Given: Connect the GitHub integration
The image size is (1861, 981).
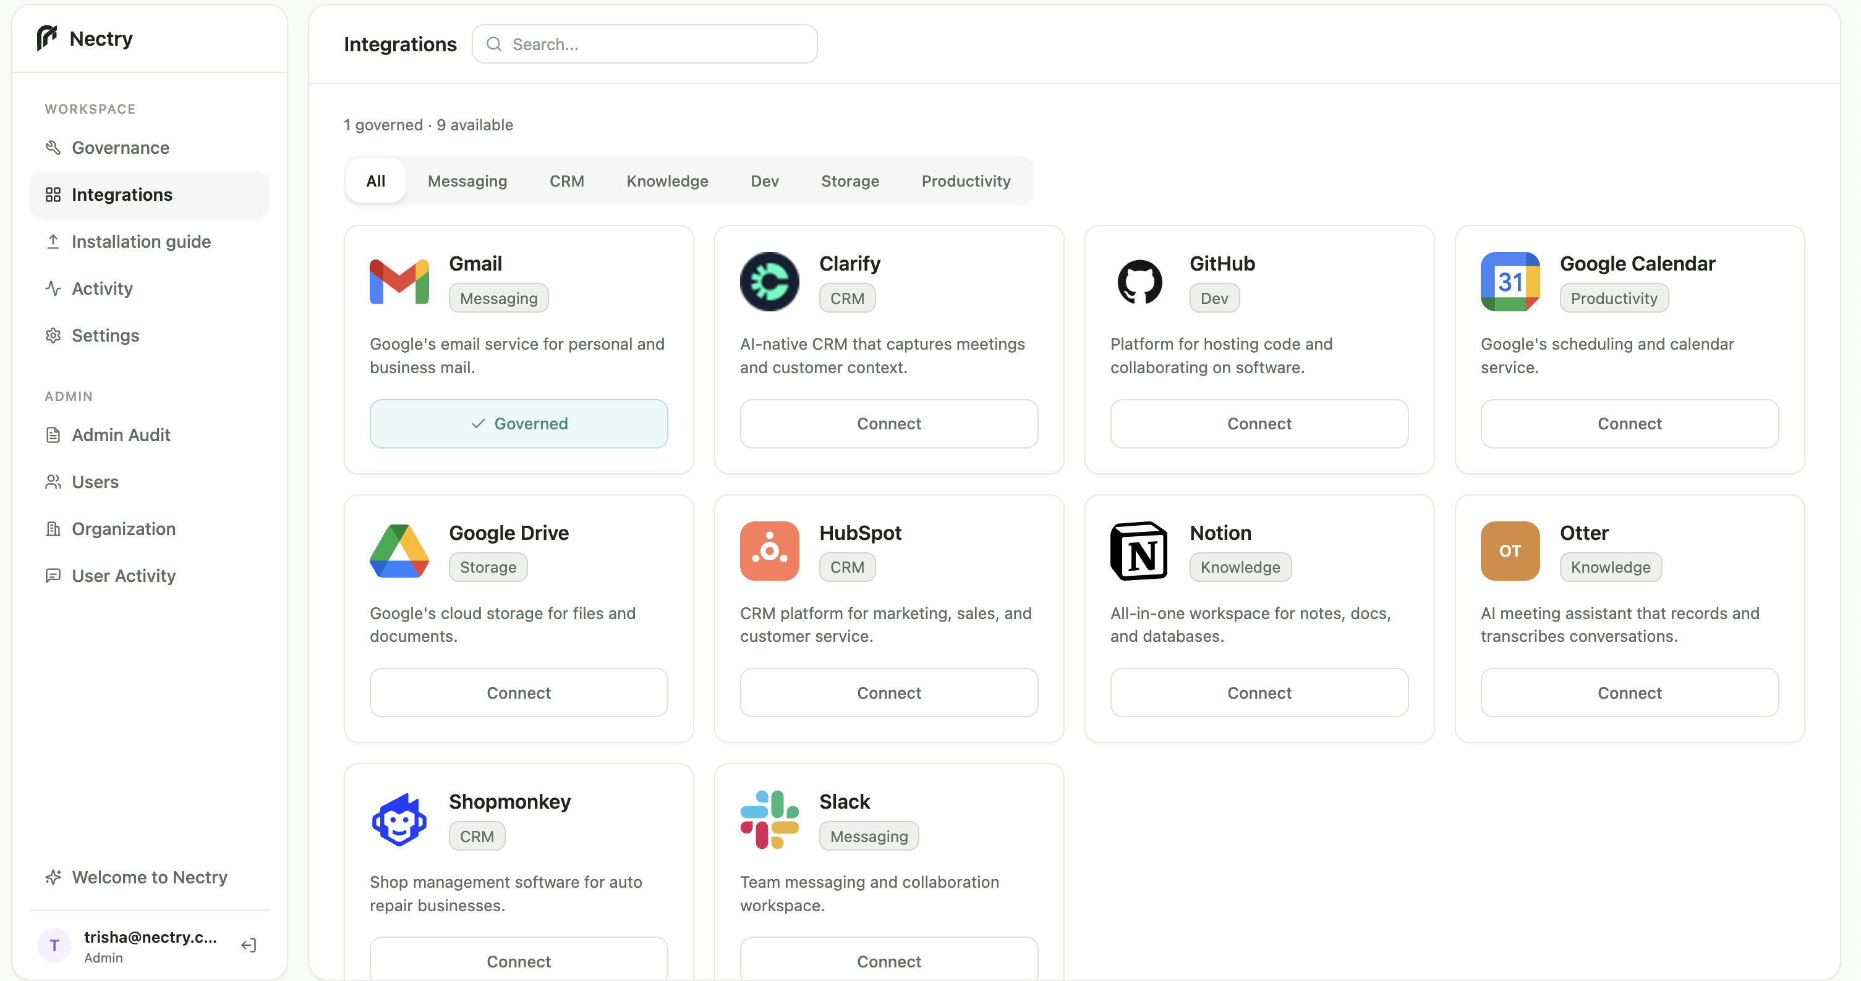Looking at the screenshot, I should (x=1259, y=423).
